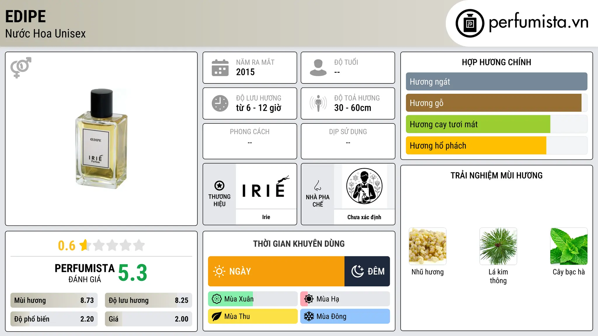Click the moon icon in the Đêm bar
This screenshot has height=336, width=598.
358,271
